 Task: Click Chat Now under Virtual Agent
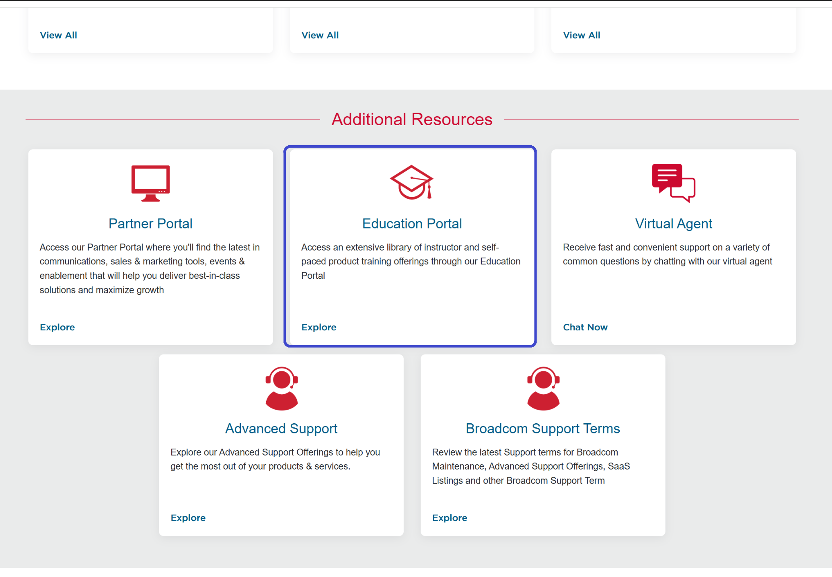click(585, 327)
